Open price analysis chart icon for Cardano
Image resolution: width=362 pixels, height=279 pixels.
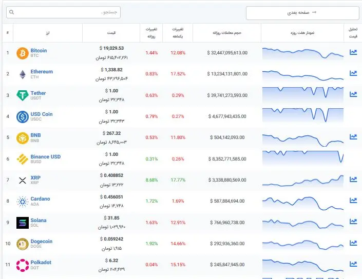pos(353,201)
